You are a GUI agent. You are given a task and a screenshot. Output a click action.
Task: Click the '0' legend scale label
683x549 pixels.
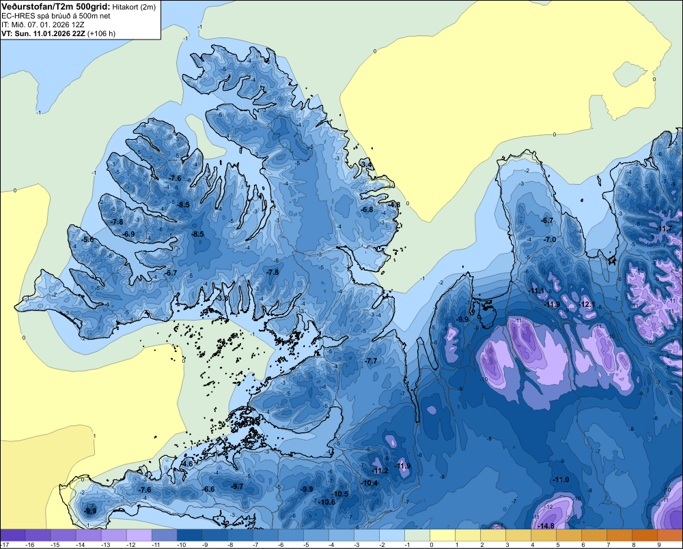click(432, 545)
